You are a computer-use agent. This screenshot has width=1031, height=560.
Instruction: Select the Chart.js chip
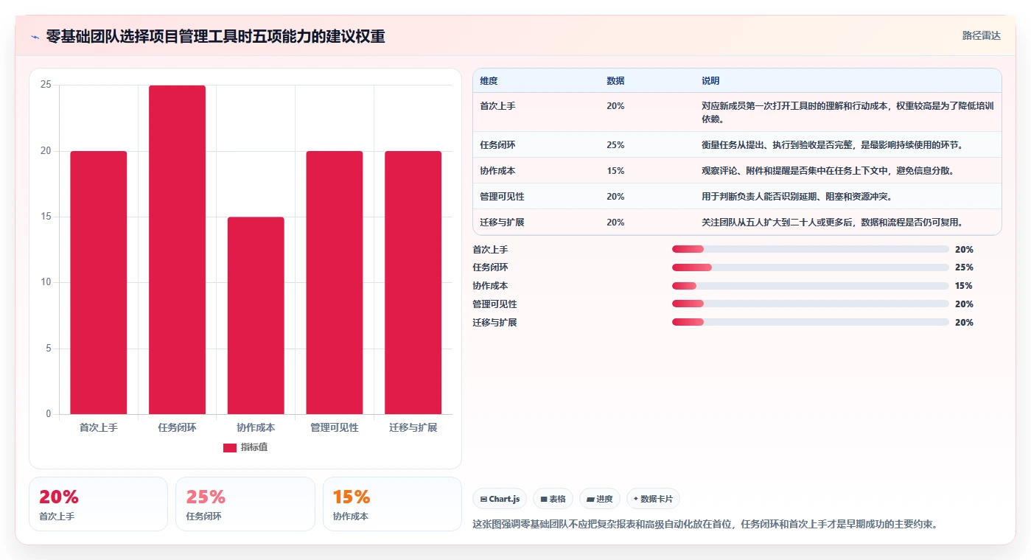(500, 499)
